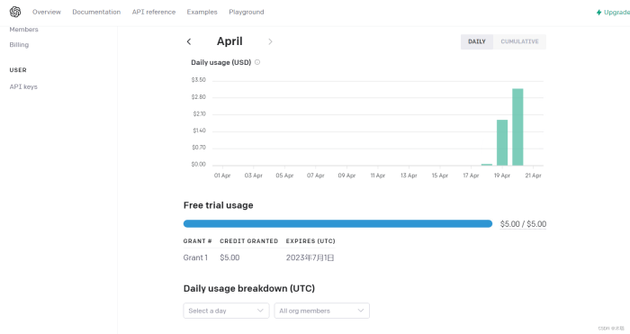
Task: Click the 21 Apr axis label
Action: pos(533,176)
